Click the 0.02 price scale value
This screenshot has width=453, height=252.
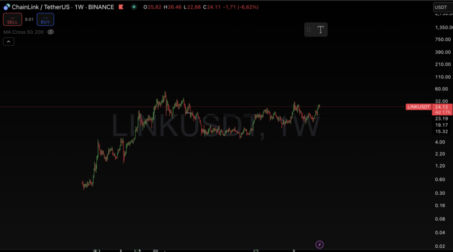[x=440, y=246]
